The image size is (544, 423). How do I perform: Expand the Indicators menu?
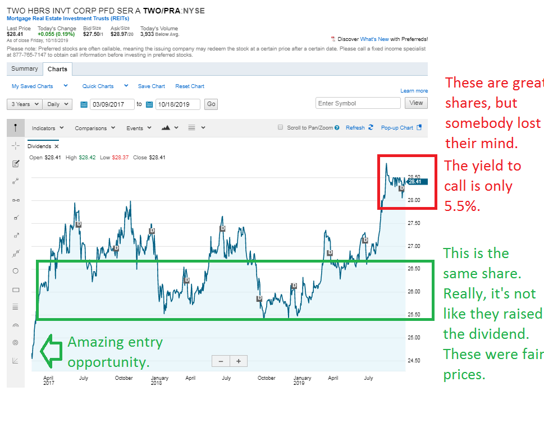tap(48, 128)
